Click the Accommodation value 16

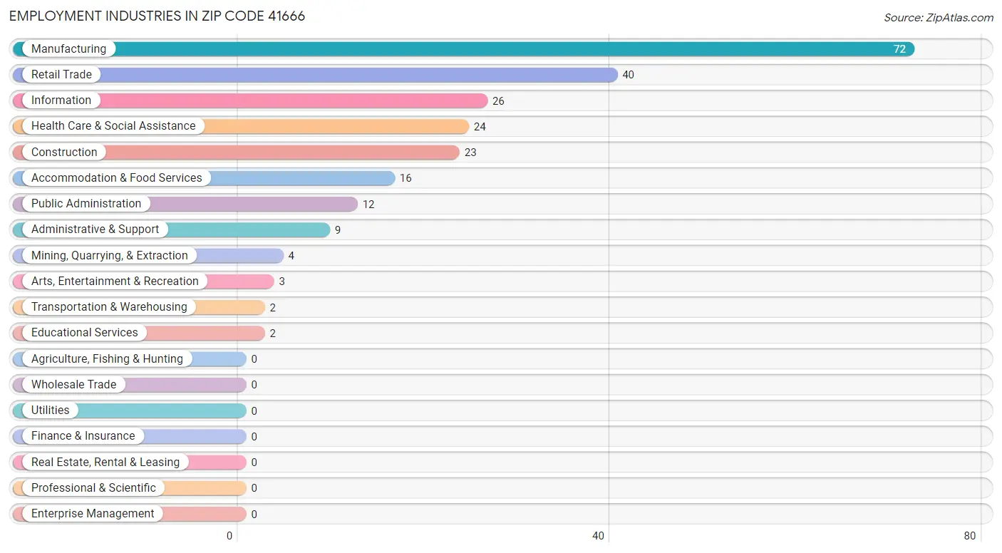click(x=406, y=178)
